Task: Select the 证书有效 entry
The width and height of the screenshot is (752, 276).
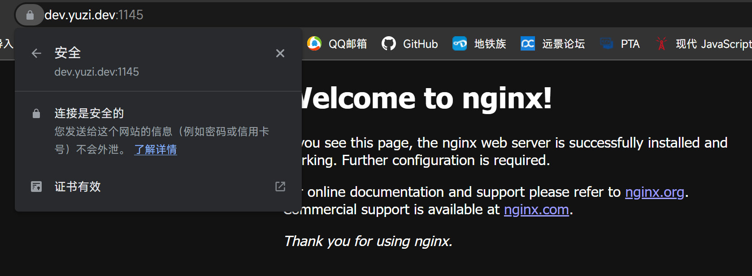Action: click(x=78, y=187)
